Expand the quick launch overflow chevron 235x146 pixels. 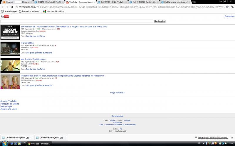24,143
